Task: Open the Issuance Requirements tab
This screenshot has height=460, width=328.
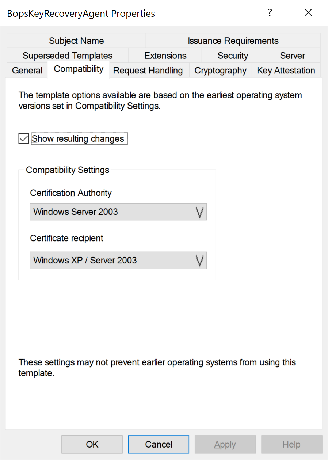Action: pyautogui.click(x=233, y=41)
